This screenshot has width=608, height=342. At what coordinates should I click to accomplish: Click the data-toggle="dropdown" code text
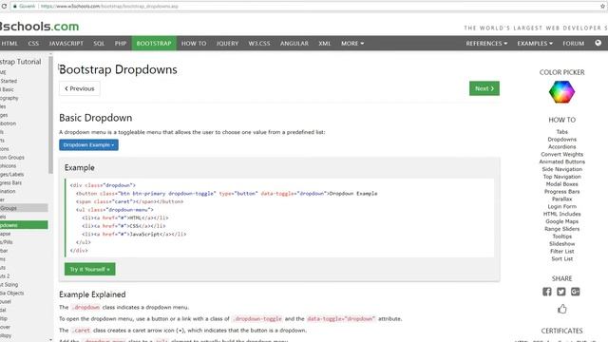[341, 319]
